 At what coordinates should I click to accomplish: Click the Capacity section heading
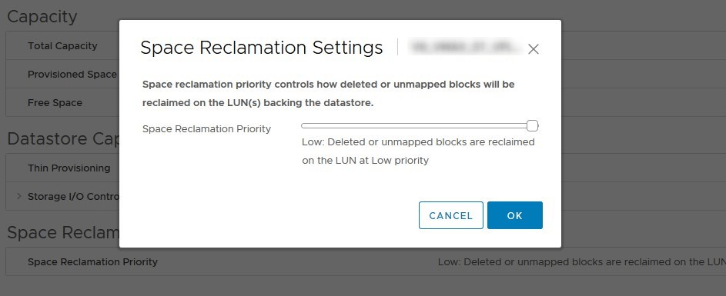click(x=42, y=17)
